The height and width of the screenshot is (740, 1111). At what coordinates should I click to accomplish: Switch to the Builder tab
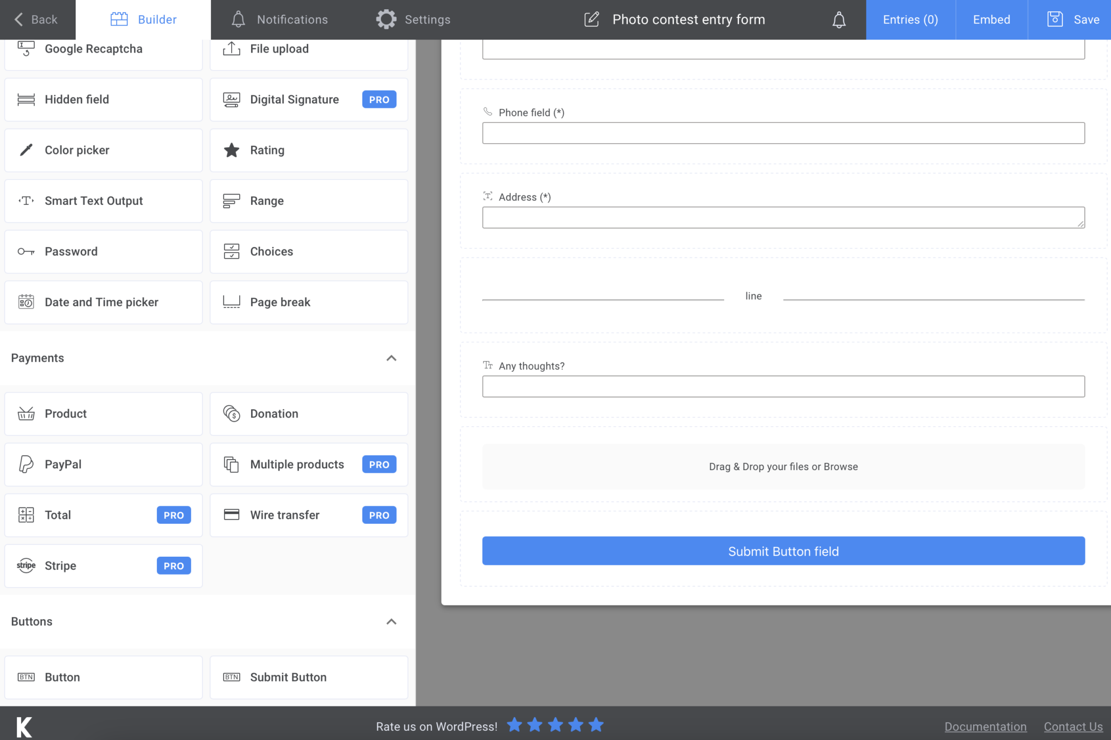click(x=144, y=19)
